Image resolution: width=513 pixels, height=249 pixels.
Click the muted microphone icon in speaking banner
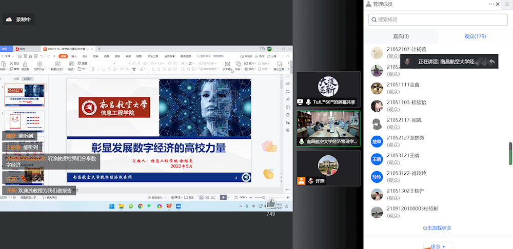[x=407, y=61]
